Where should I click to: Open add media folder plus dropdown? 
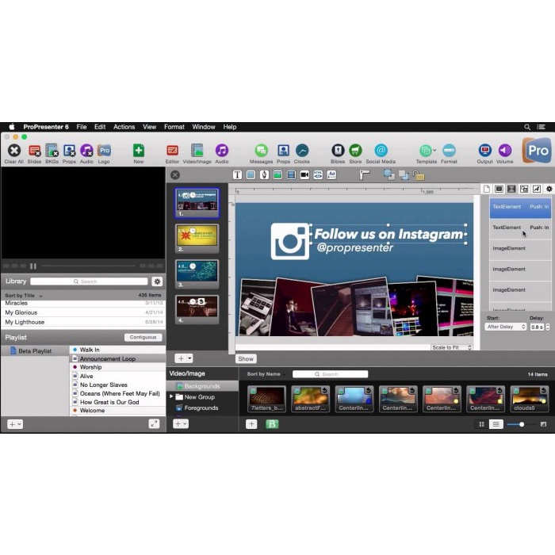[x=181, y=424]
